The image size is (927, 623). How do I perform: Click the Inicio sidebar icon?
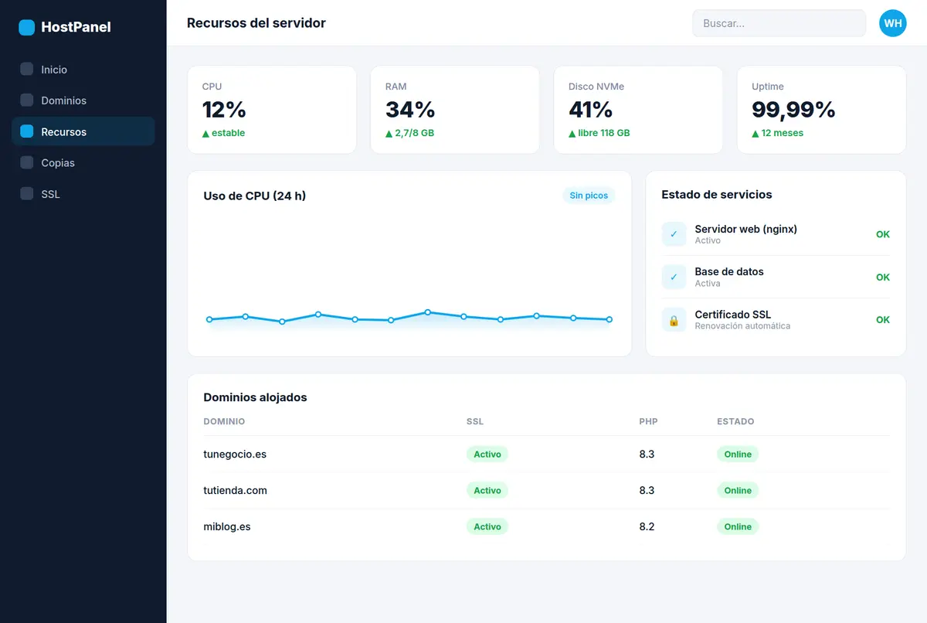pos(27,70)
